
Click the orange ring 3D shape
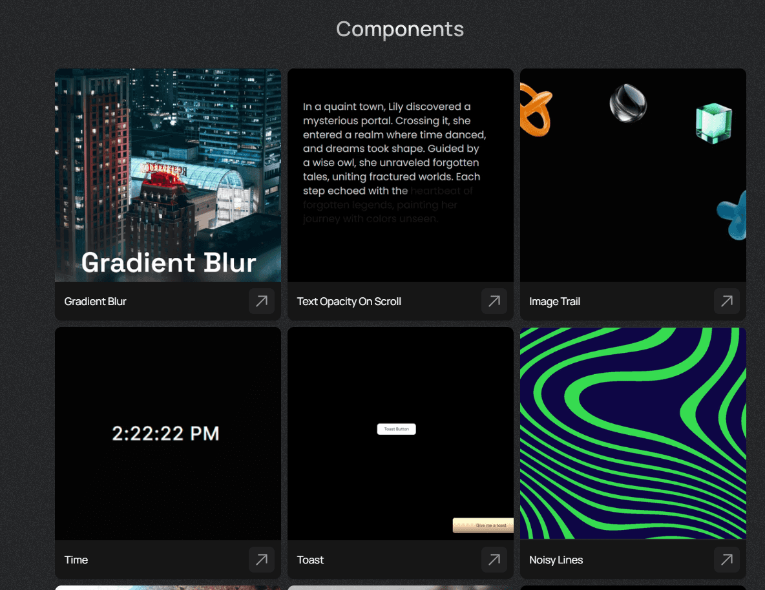(x=535, y=109)
